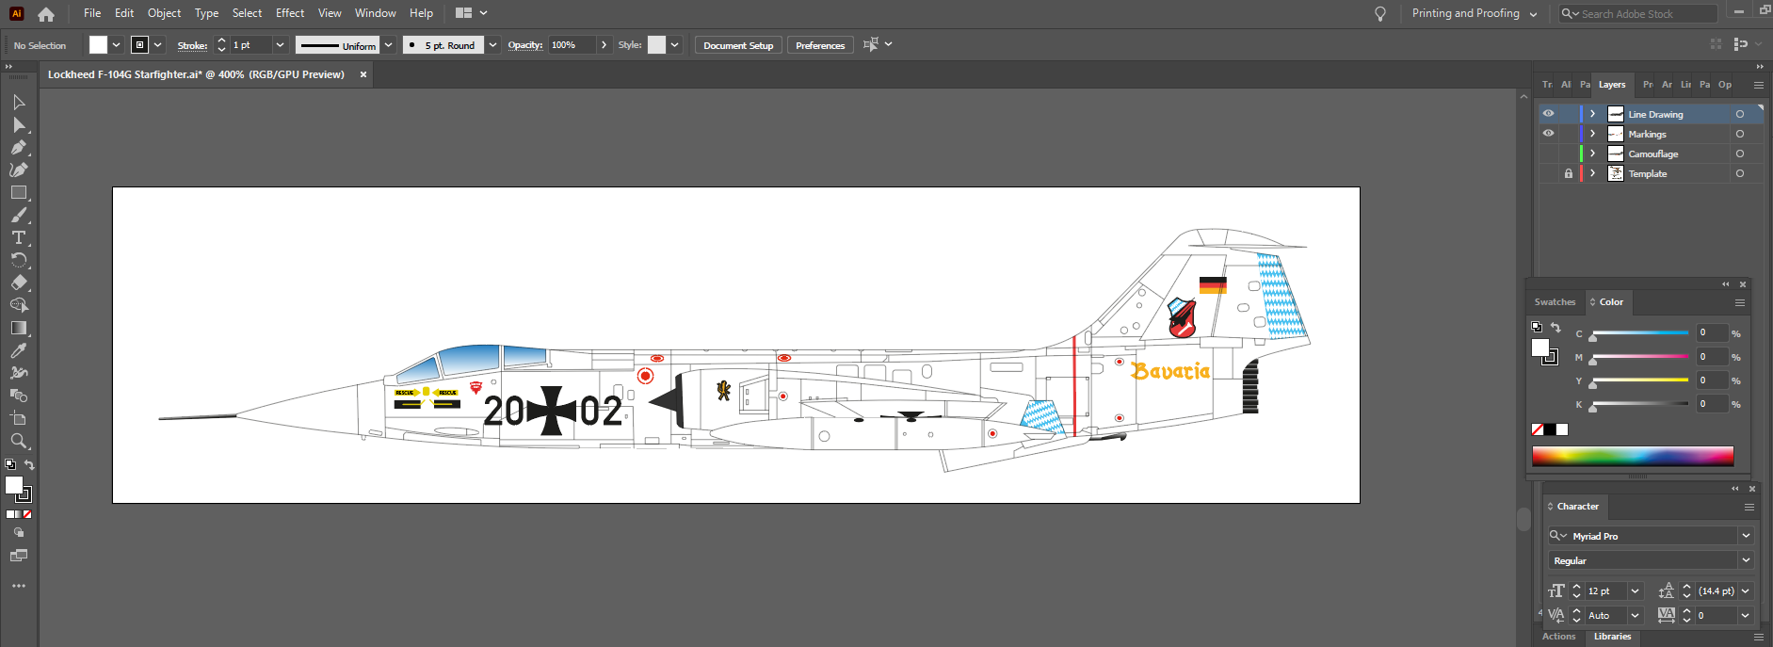Open Preferences from the control bar

[x=820, y=45]
